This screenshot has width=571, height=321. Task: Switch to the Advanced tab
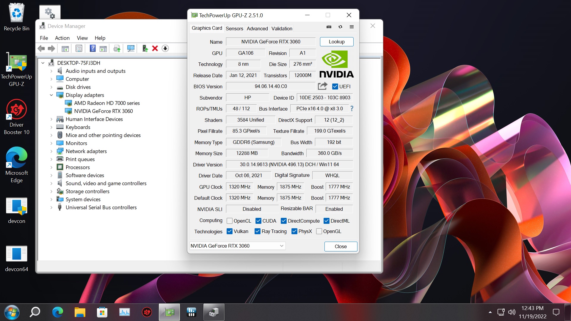(x=257, y=29)
